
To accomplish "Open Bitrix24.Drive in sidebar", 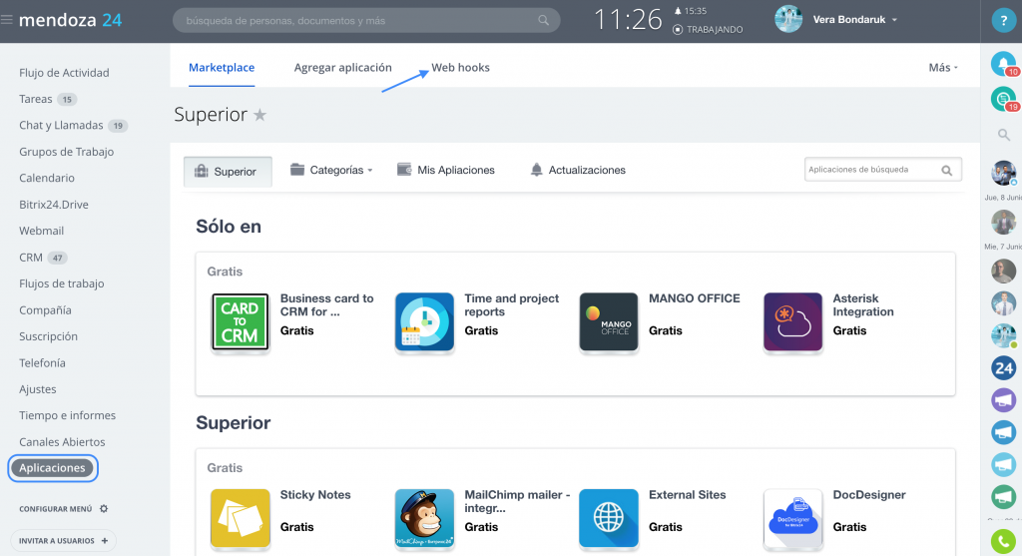I will [54, 205].
